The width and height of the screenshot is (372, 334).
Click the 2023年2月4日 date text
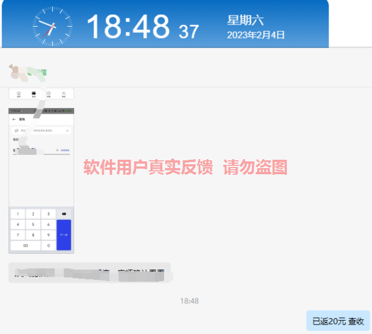(256, 35)
